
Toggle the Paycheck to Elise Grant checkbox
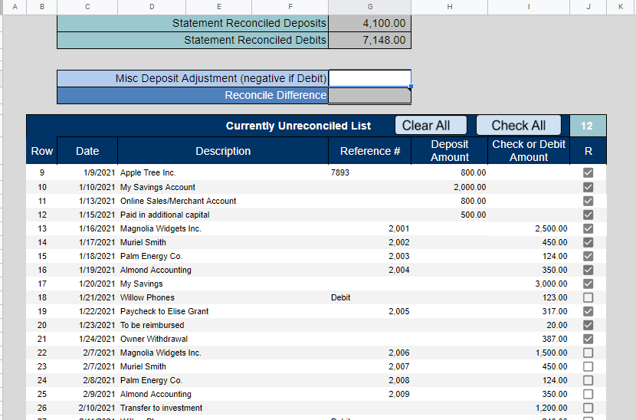[x=588, y=311]
